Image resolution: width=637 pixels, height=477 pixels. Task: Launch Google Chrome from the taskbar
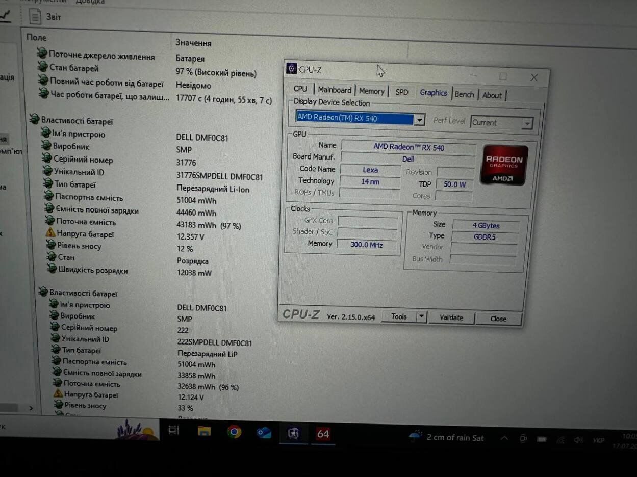pos(234,432)
